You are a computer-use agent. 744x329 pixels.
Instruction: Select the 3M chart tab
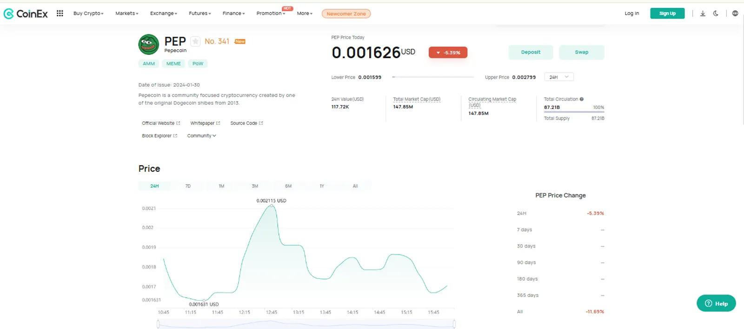255,186
